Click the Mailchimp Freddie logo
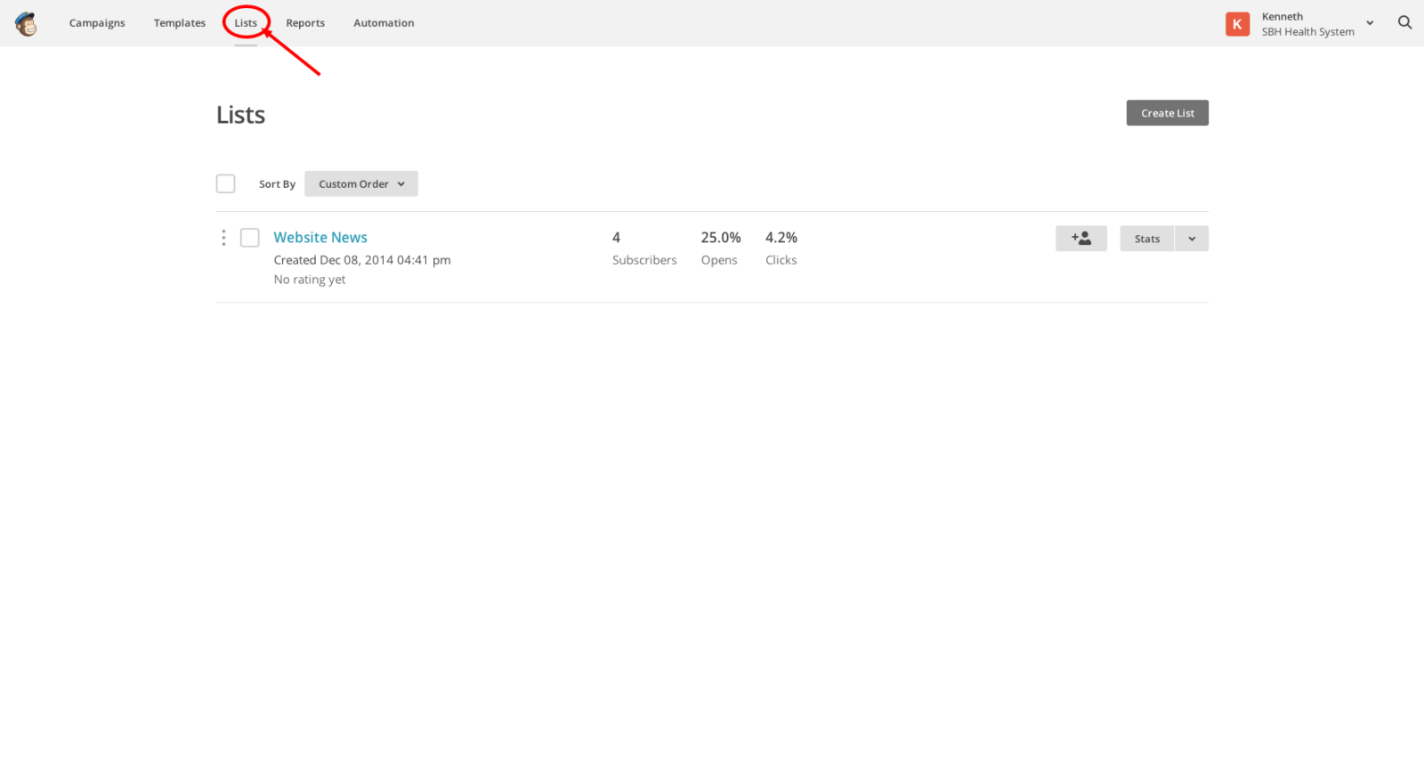The width and height of the screenshot is (1424, 763). (27, 24)
